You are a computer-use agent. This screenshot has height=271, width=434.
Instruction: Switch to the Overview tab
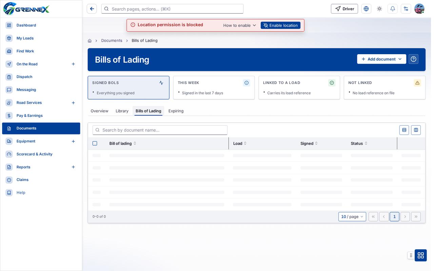tap(99, 111)
